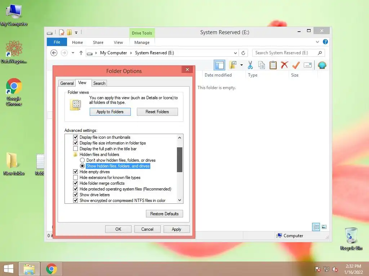Open the New folder desktop icon
The image size is (369, 276).
click(14, 164)
